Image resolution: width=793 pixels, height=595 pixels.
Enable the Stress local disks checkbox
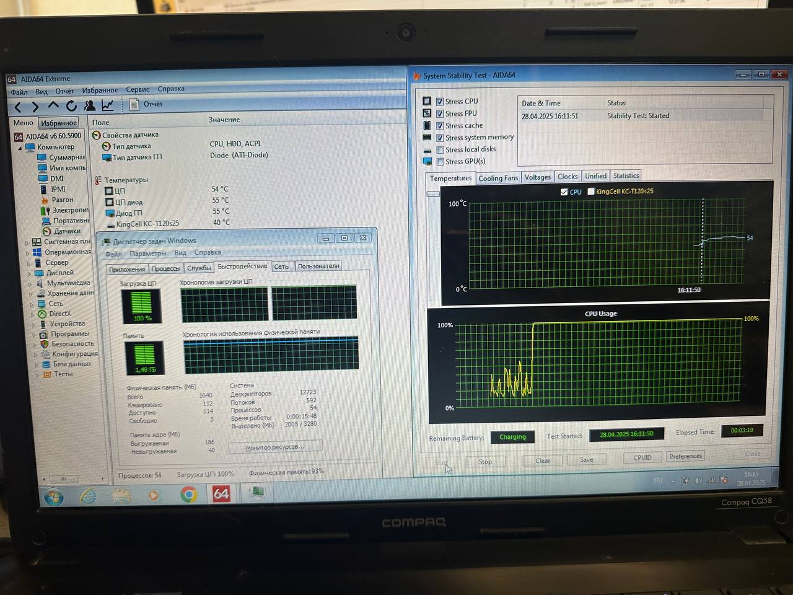(440, 149)
